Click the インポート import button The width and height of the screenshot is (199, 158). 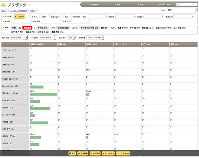click(108, 153)
